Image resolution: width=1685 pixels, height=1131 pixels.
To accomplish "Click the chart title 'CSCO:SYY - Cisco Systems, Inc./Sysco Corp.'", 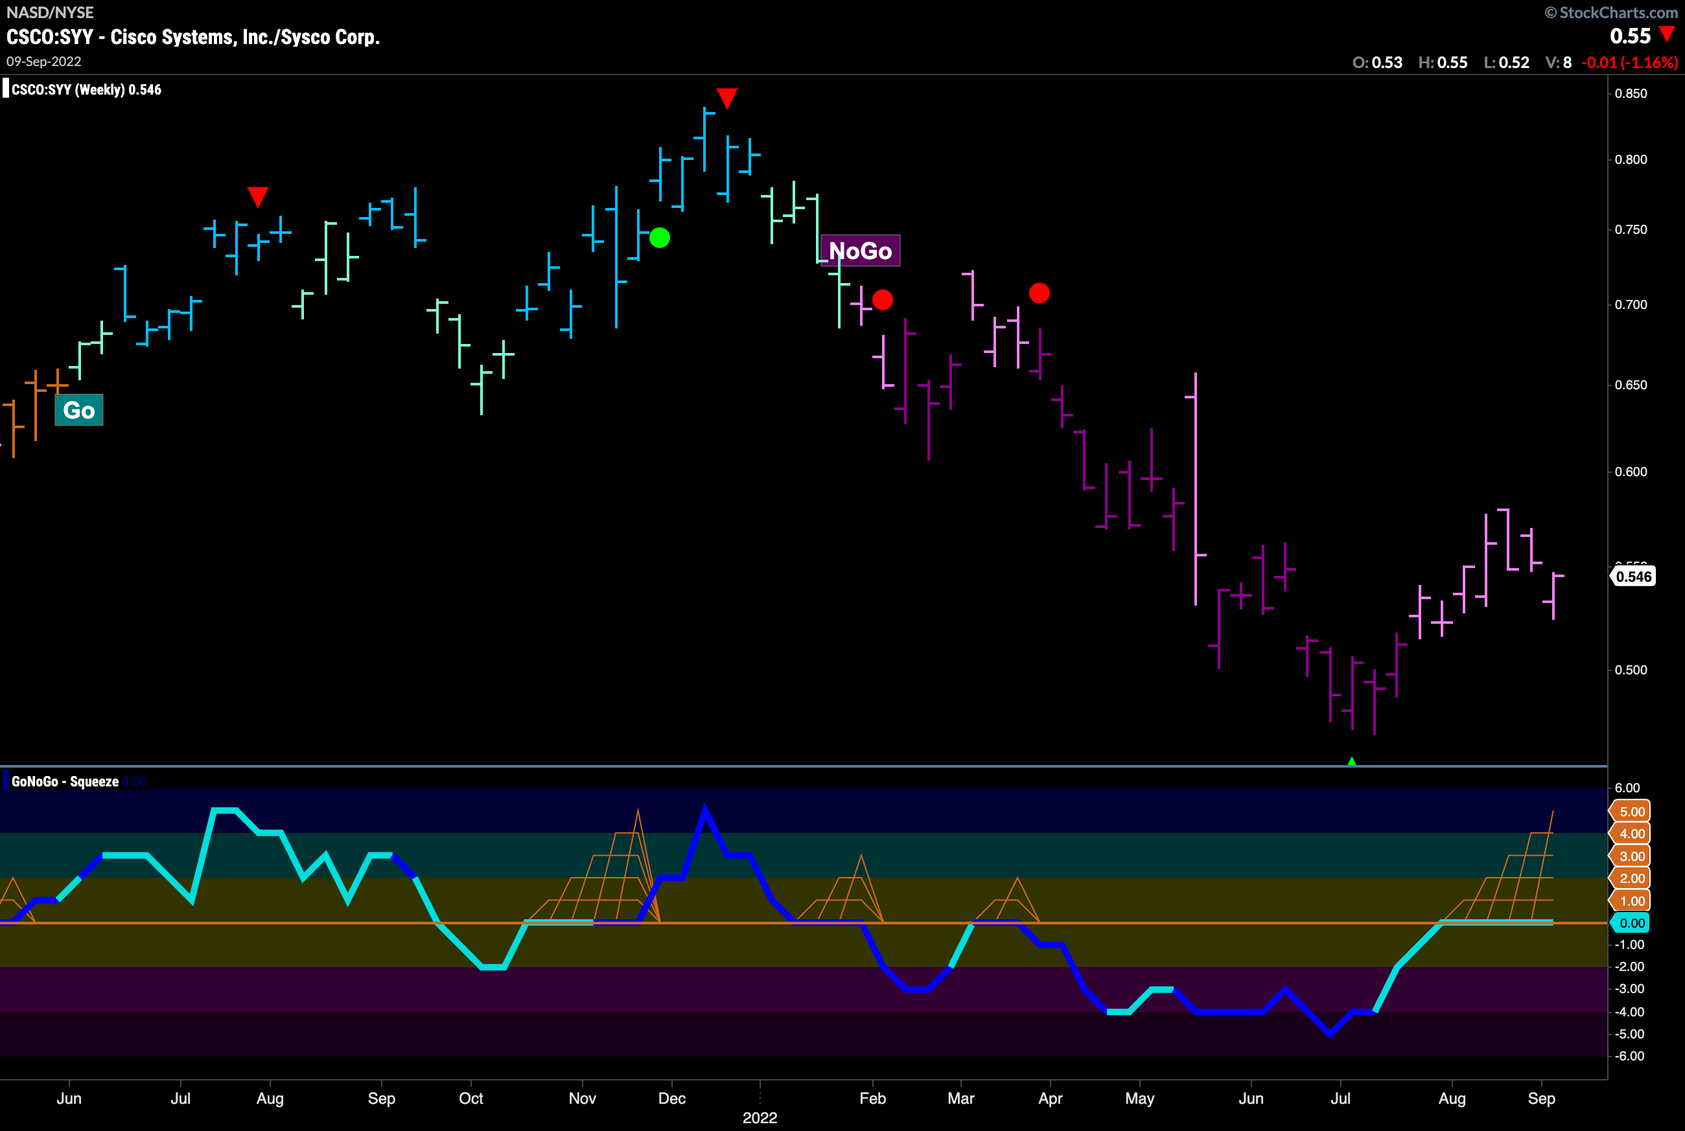I will point(193,37).
